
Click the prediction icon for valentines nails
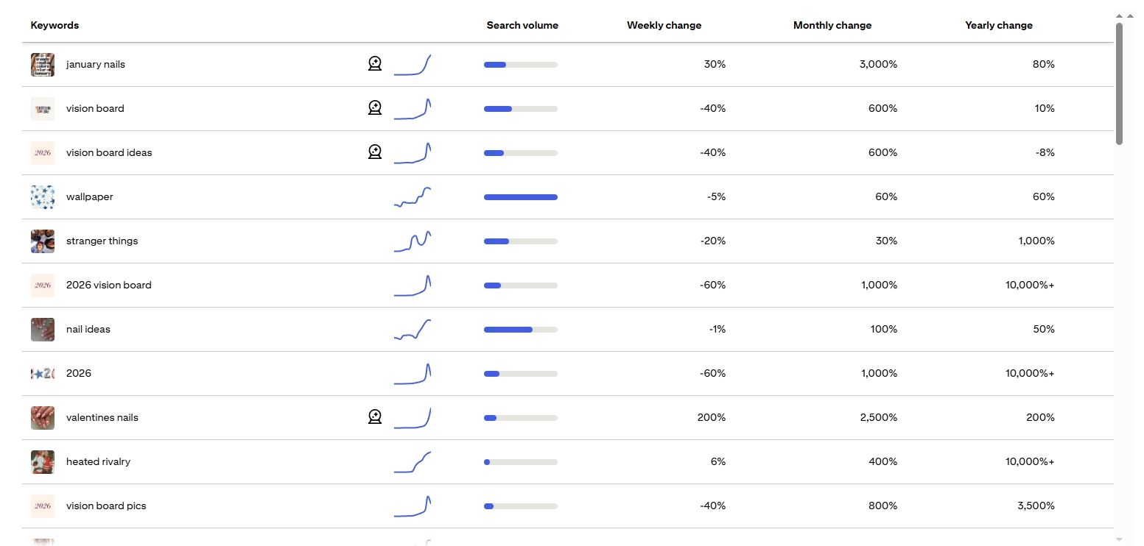click(x=375, y=417)
